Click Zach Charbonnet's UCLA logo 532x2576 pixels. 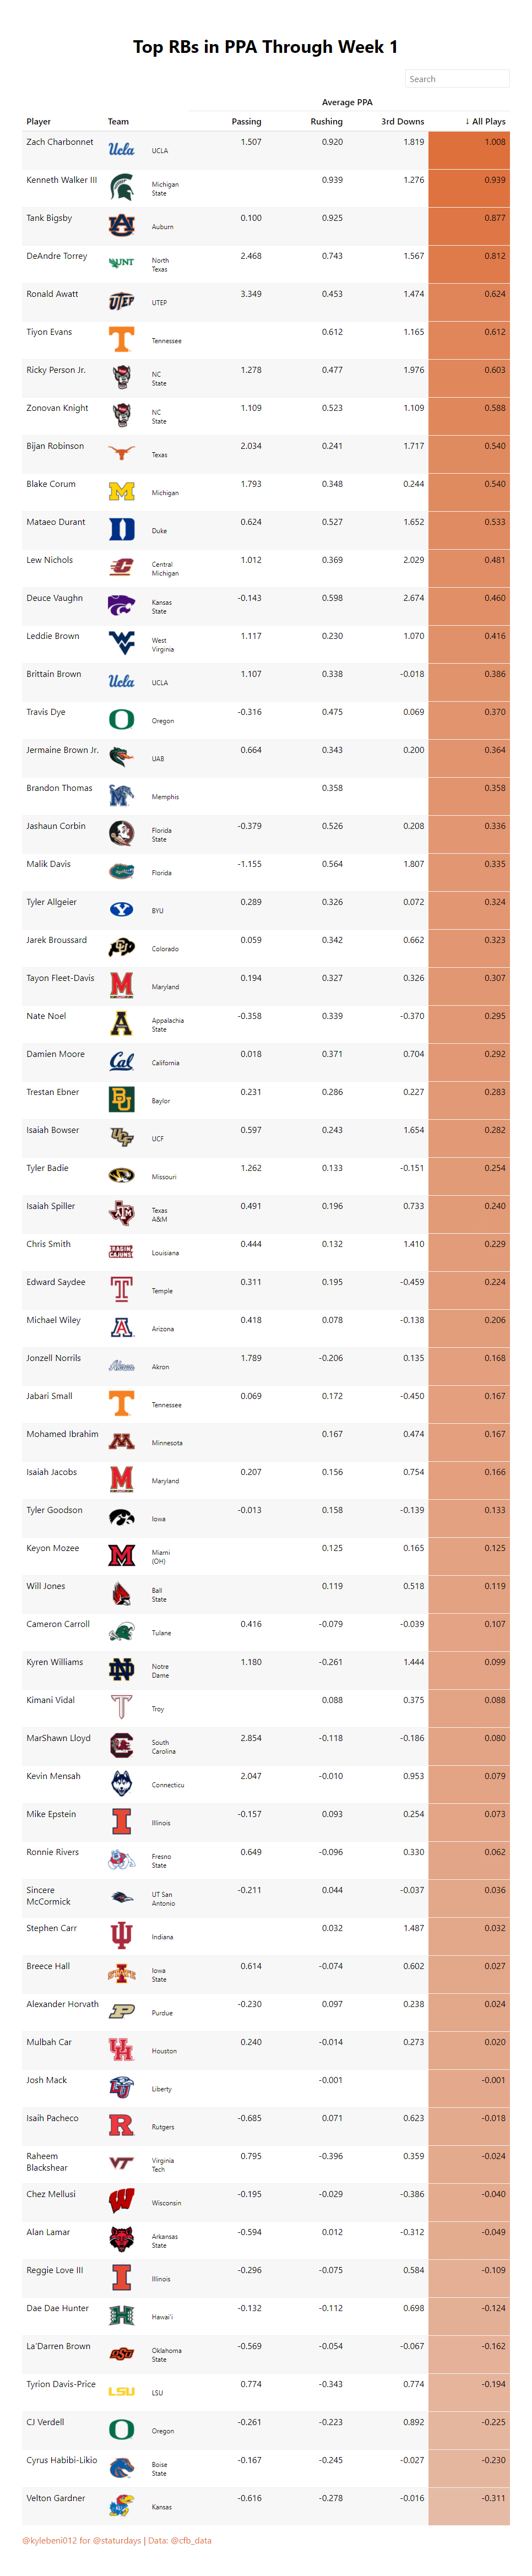[121, 149]
